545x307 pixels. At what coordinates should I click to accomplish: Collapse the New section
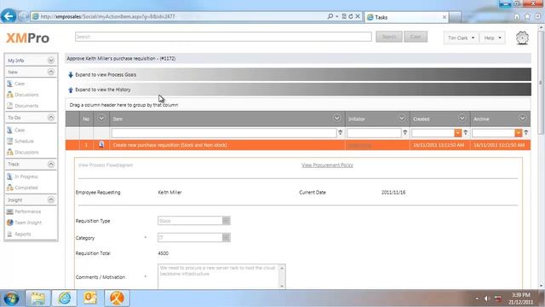pyautogui.click(x=51, y=72)
